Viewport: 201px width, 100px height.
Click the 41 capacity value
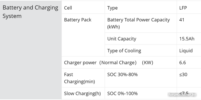182,20
